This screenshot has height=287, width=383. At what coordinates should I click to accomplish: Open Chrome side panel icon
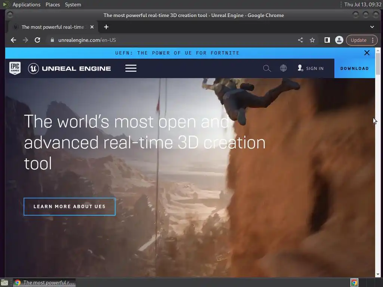click(327, 40)
